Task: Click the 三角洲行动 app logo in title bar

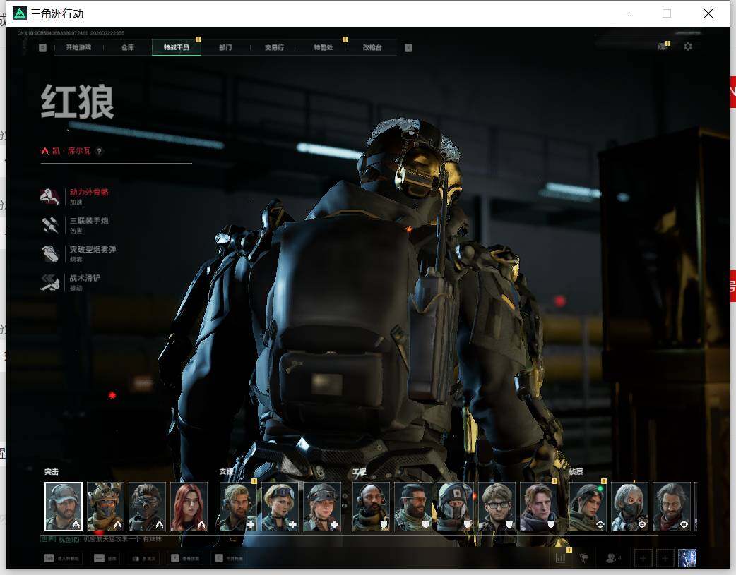Action: click(20, 13)
